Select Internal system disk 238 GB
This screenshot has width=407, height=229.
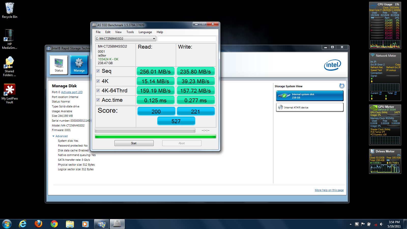(310, 96)
